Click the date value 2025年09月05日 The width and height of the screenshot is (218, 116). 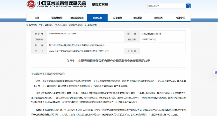pos(149,40)
